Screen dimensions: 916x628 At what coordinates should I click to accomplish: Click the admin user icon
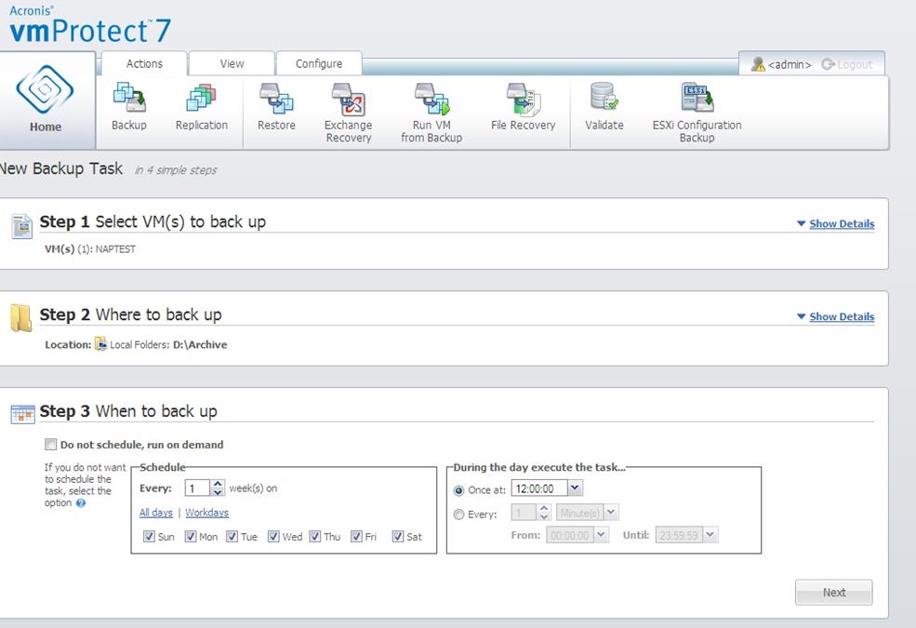click(x=758, y=64)
